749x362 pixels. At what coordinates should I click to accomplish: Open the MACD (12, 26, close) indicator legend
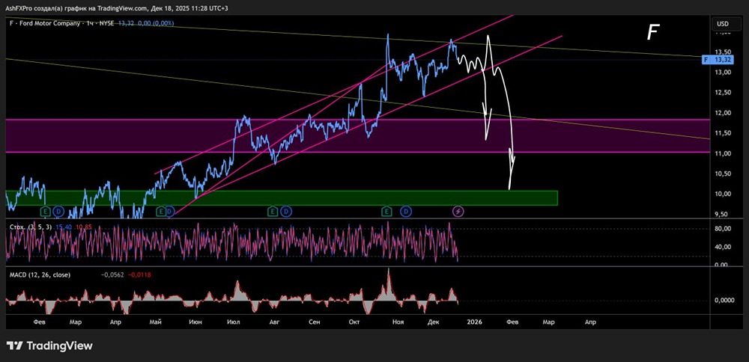coord(40,274)
